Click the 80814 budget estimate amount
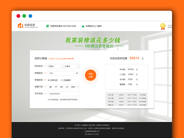This screenshot has height=138, width=184. point(134,58)
